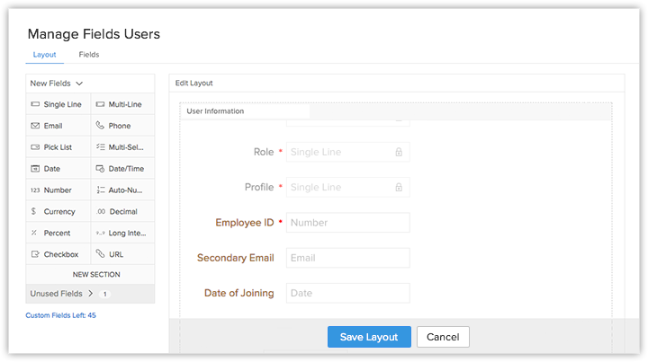Select the Percent field icon

(34, 234)
